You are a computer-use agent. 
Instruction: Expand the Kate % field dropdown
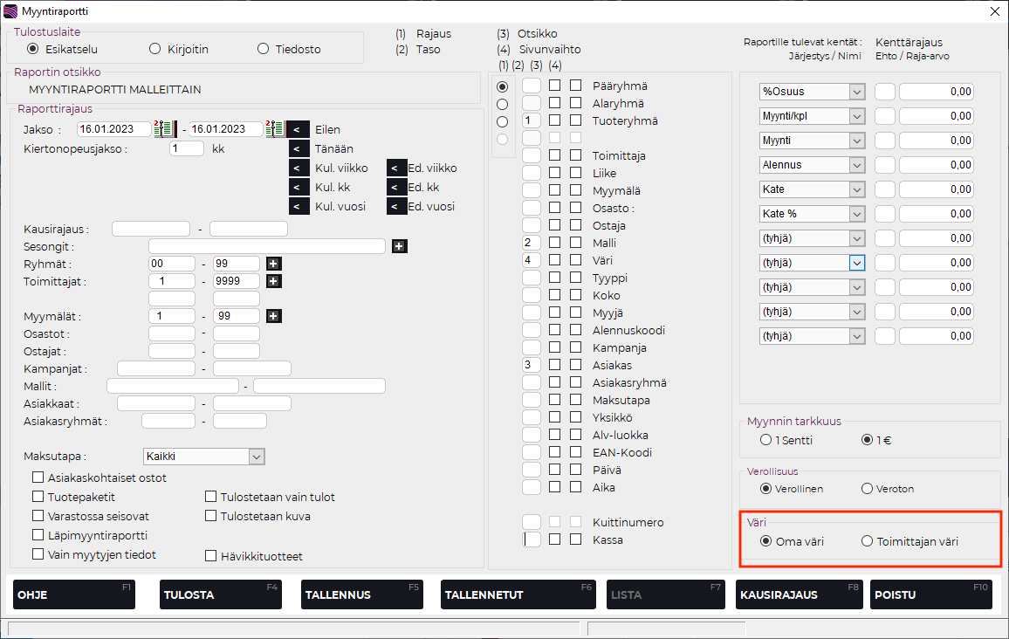(855, 214)
